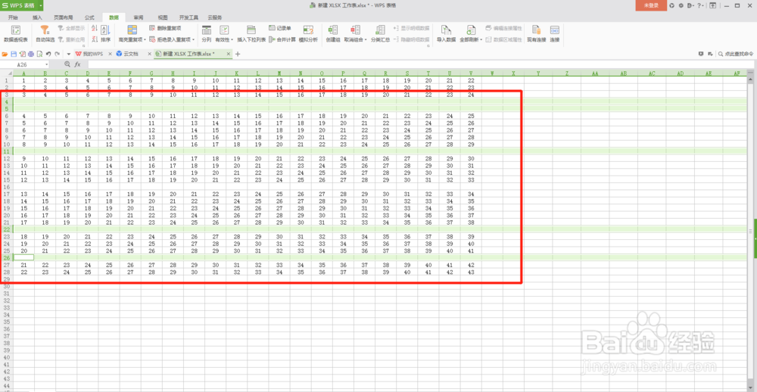Close the 云文档 tab
Image resolution: width=757 pixels, height=392 pixels.
pyautogui.click(x=149, y=54)
